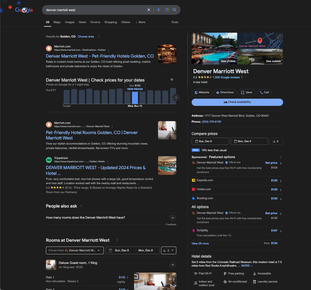Open options dots for second Marriott.com result
Image resolution: width=311 pixels, height=290 pixels.
112,127
